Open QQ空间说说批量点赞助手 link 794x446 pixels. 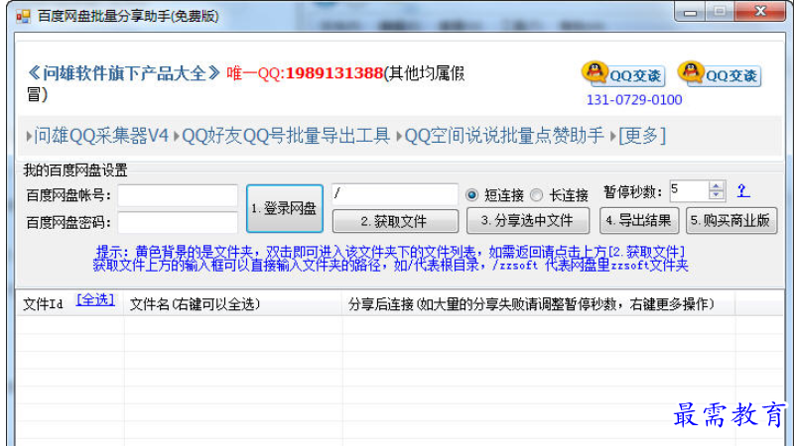click(x=504, y=136)
